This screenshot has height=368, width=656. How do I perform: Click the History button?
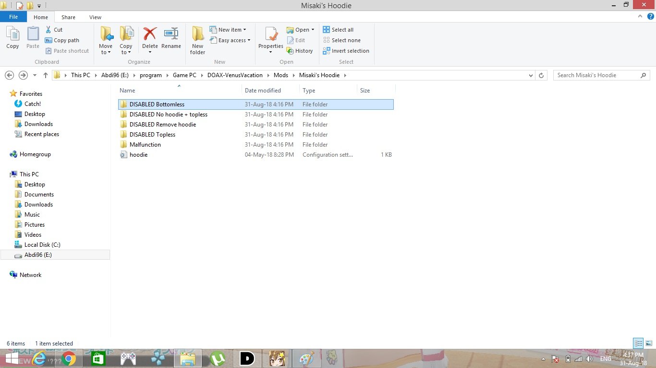(300, 51)
